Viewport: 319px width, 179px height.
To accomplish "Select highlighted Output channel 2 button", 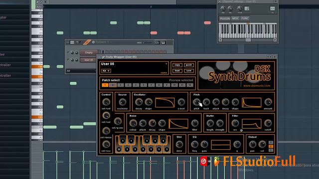I will pyautogui.click(x=271, y=146).
